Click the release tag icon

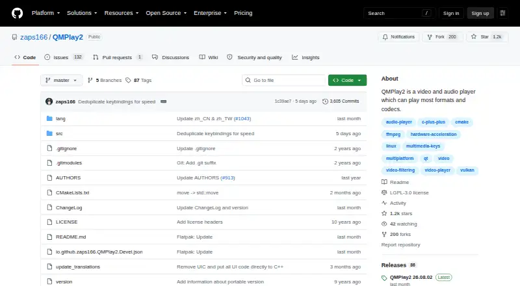pos(384,278)
